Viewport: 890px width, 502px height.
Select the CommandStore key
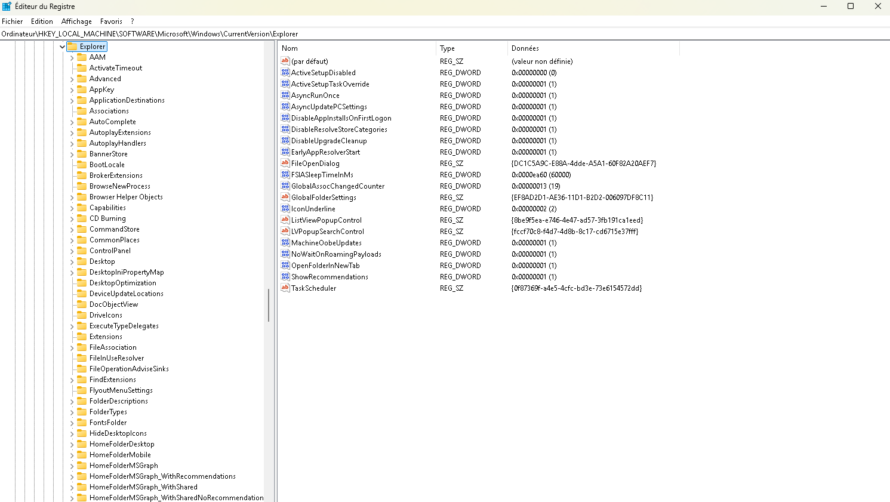(x=115, y=229)
